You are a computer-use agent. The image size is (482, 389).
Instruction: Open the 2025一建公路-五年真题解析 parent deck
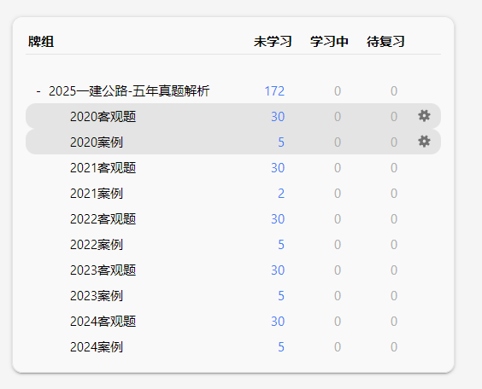pos(129,91)
